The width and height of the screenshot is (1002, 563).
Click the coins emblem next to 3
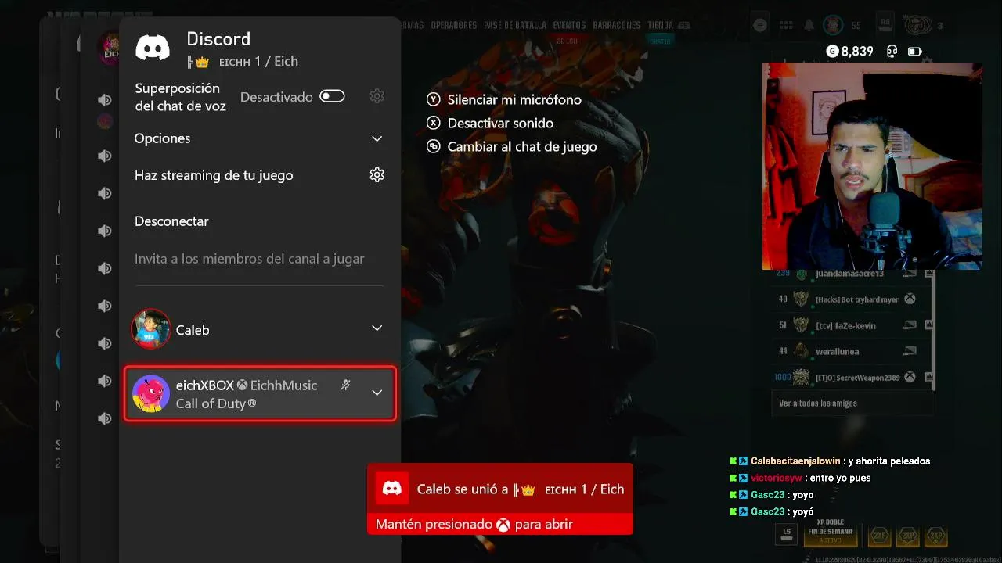917,25
